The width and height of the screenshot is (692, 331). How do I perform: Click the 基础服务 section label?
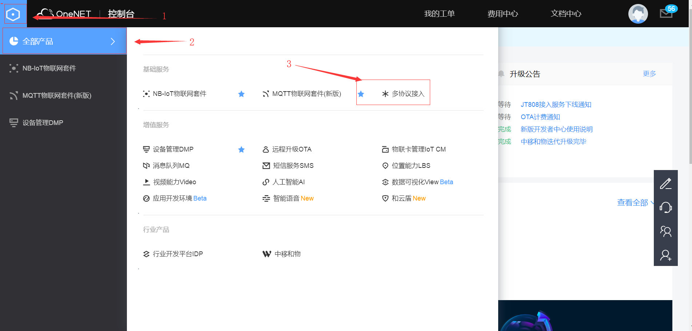[x=156, y=69]
